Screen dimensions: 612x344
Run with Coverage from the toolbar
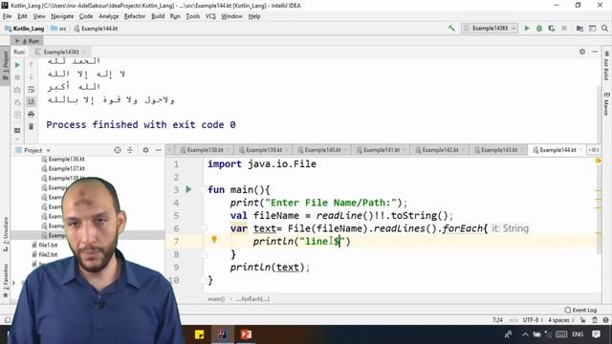click(x=552, y=28)
